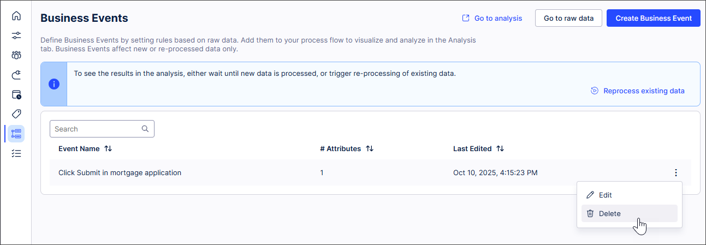Sort by Last Edited column arrows
This screenshot has height=245, width=706.
point(500,148)
